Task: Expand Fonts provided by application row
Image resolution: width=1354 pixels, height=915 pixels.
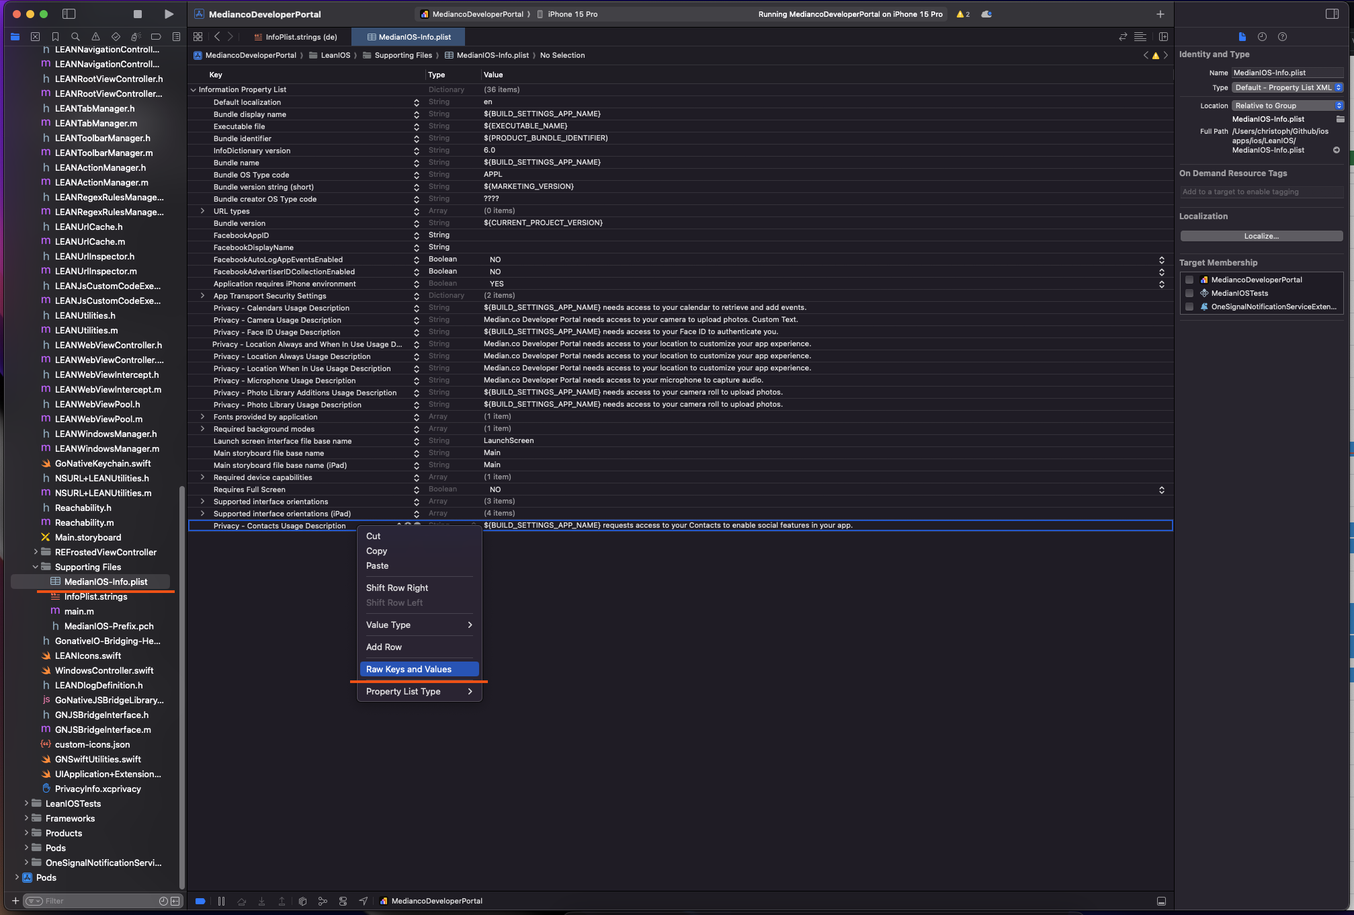Action: 202,417
